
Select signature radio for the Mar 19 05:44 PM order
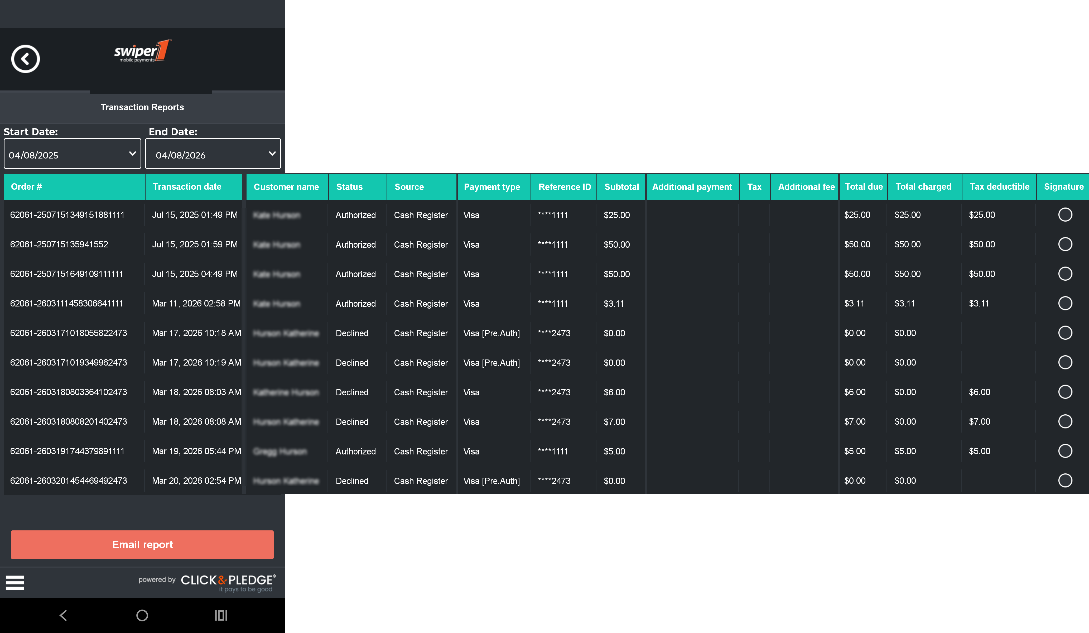click(x=1065, y=451)
